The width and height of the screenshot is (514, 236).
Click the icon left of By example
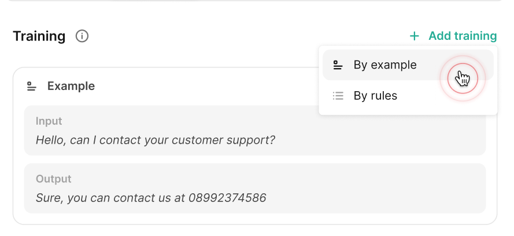[x=338, y=65]
